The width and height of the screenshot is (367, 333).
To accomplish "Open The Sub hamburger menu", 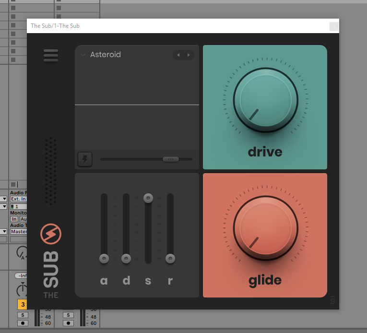I will click(50, 55).
